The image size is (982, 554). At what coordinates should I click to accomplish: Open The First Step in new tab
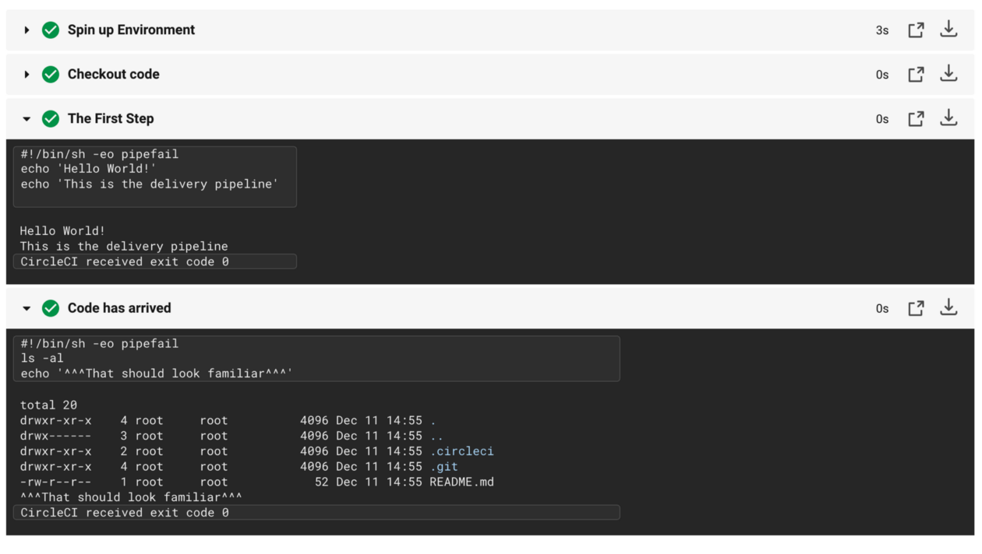(916, 117)
